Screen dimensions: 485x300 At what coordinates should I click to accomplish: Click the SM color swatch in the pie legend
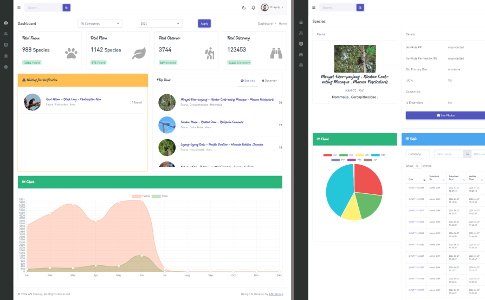point(377,155)
